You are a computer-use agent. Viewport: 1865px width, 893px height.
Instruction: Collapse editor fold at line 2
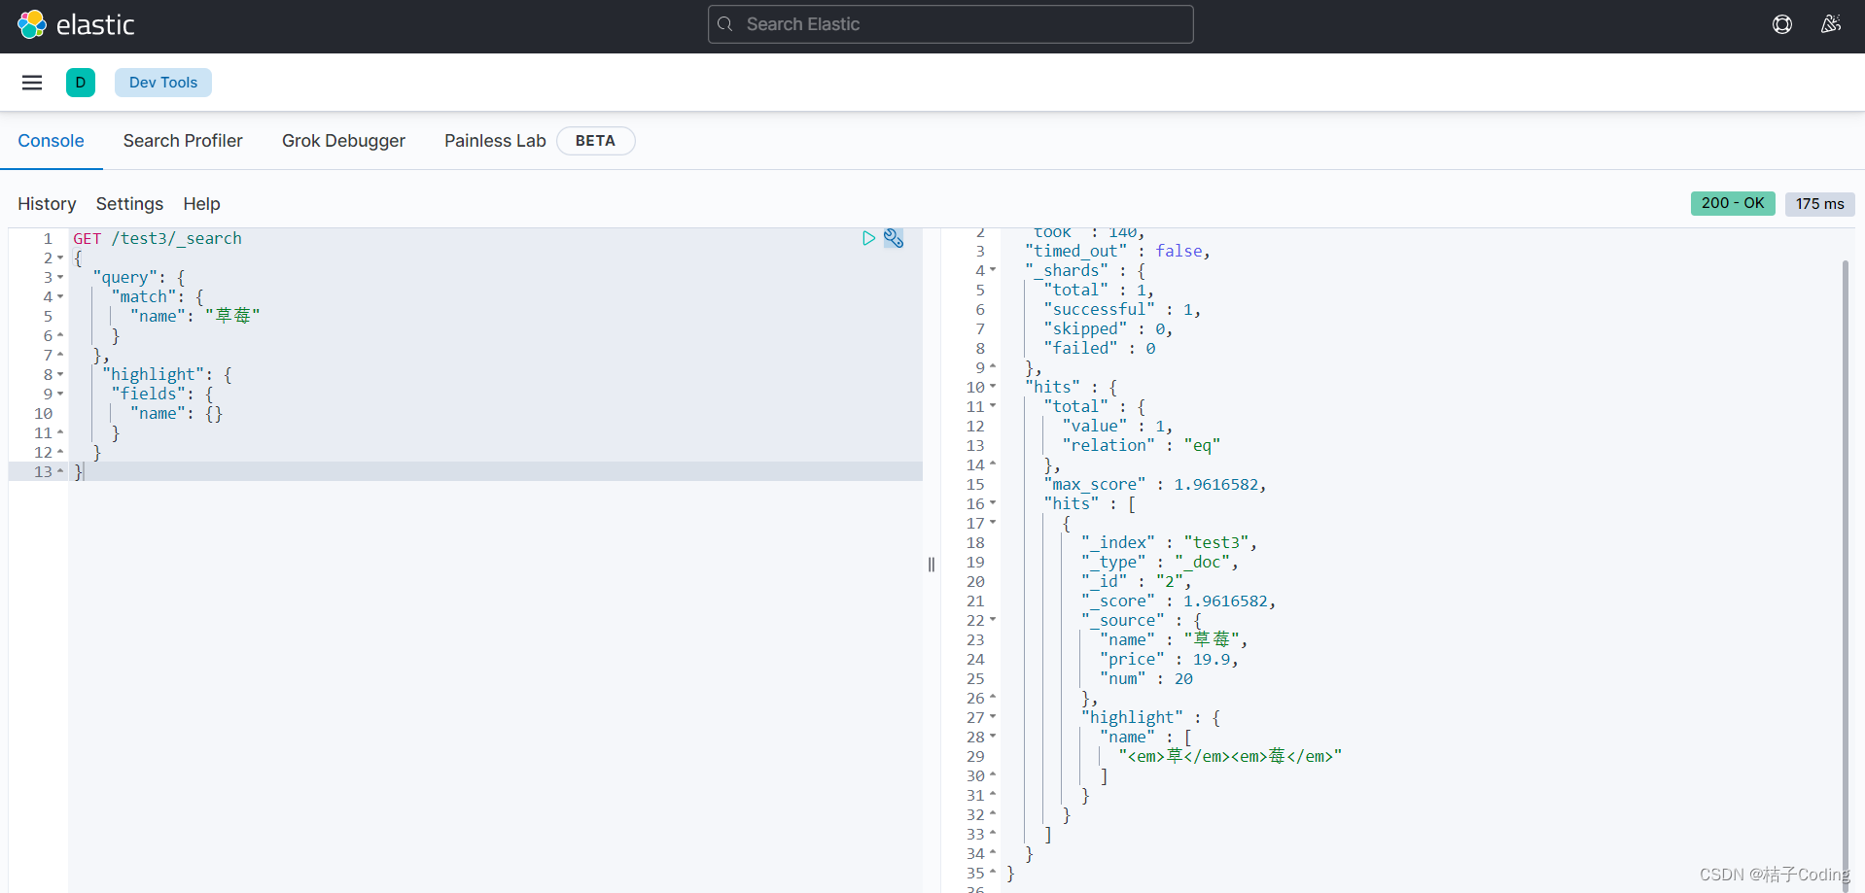coord(60,258)
